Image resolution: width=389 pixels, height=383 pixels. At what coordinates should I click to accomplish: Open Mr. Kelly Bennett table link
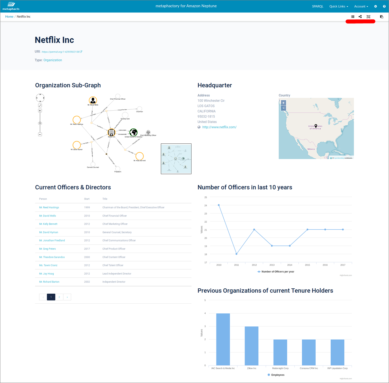[48, 224]
